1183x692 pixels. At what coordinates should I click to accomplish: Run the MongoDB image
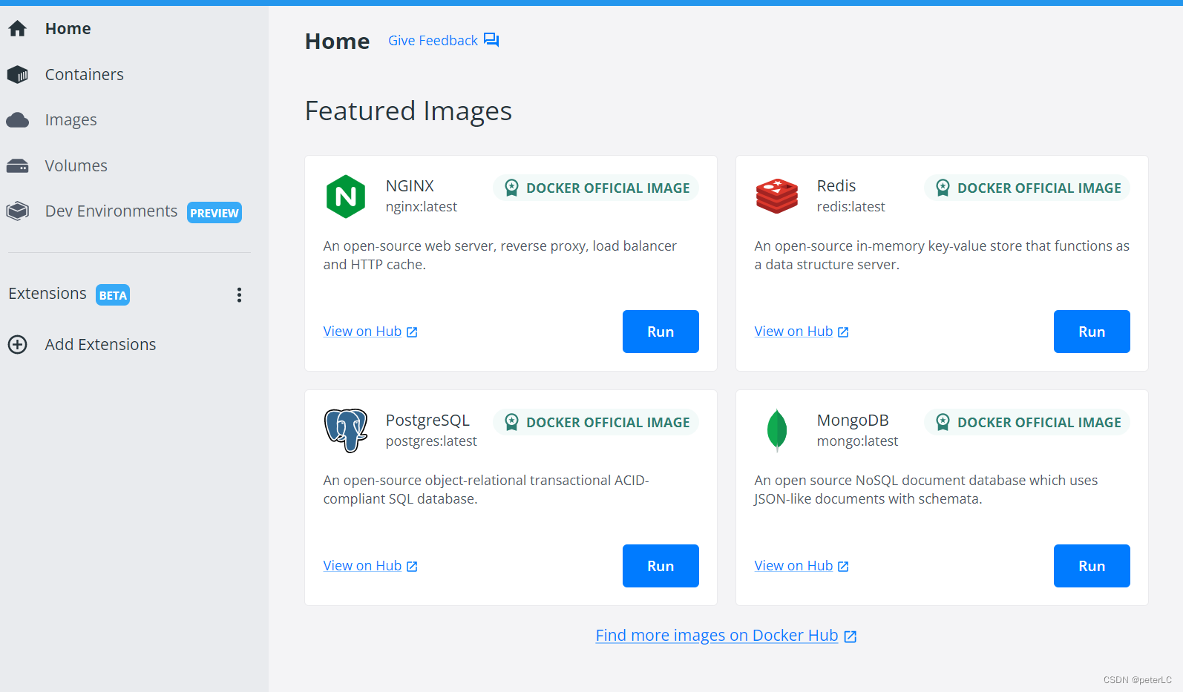click(1092, 566)
